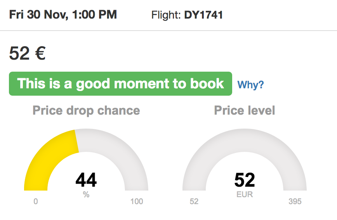
Task: Click the flight number DY1741
Action: 203,15
